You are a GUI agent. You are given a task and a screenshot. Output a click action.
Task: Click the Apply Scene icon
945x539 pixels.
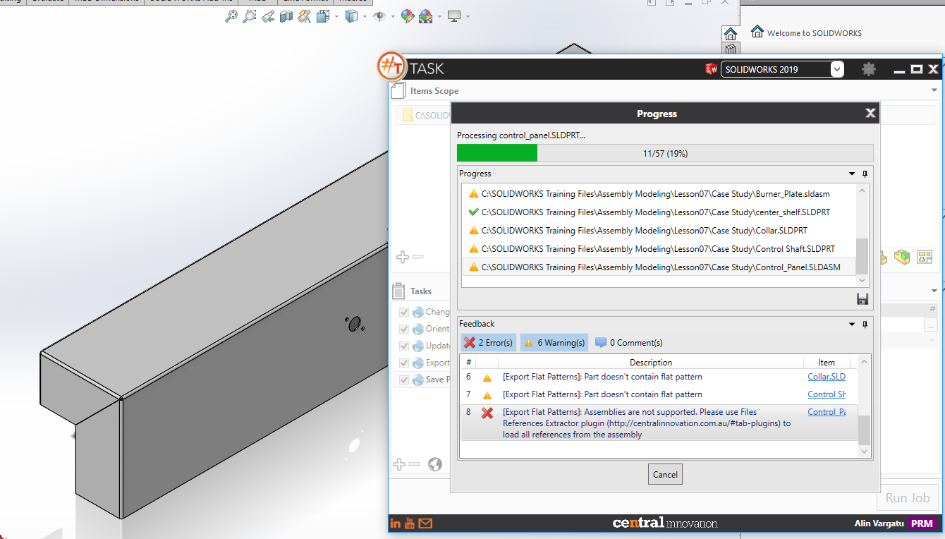click(x=425, y=16)
